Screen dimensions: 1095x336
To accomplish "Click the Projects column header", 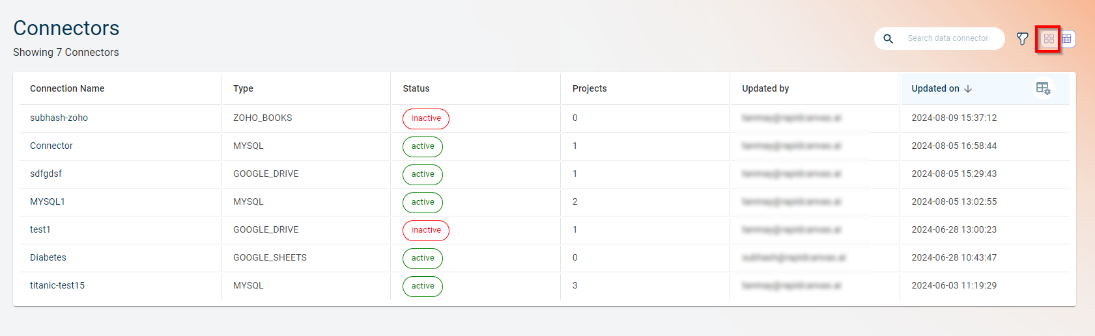I will tap(590, 88).
